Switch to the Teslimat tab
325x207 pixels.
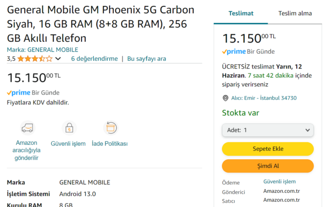coord(241,13)
